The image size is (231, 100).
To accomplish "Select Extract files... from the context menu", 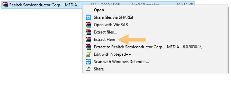I will click(x=105, y=32).
